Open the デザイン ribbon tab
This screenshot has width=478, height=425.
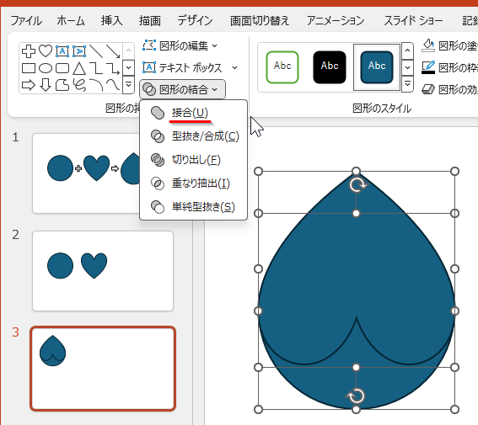click(195, 21)
